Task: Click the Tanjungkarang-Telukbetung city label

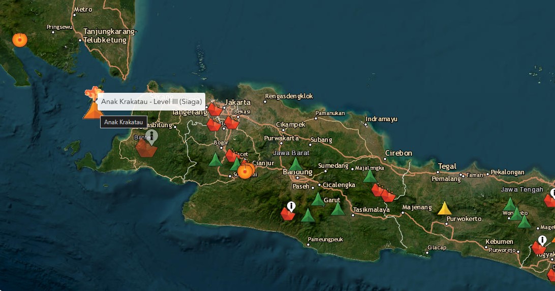Action: [x=110, y=35]
